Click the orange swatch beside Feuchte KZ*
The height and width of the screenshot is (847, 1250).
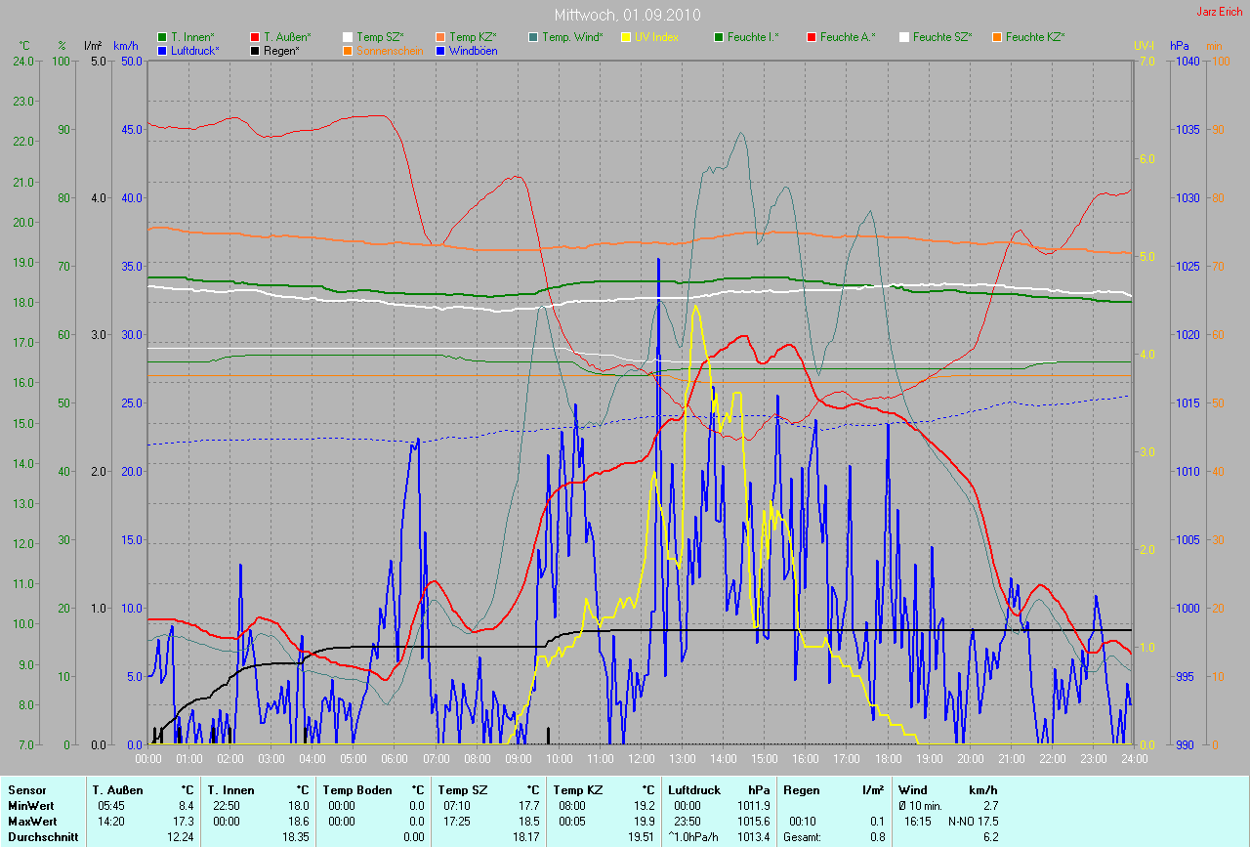pyautogui.click(x=997, y=37)
